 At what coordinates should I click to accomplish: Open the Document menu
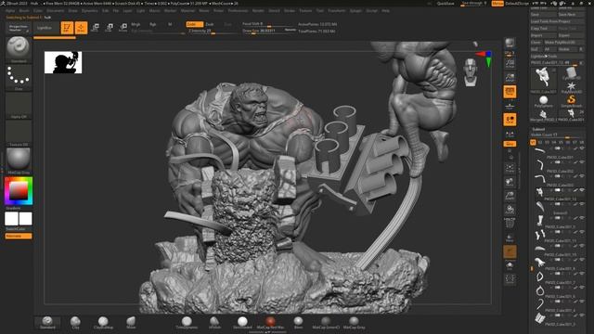tap(56, 10)
